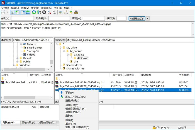Open binoculars file search icon

(x=76, y=12)
